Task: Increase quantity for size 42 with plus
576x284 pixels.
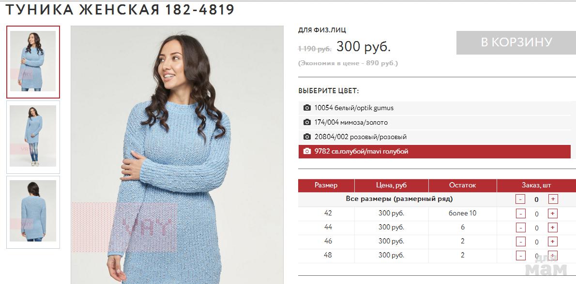Action: coord(553,213)
